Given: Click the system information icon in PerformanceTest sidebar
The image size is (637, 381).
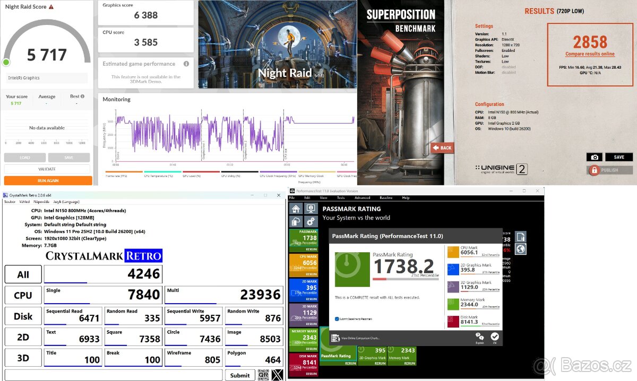Looking at the screenshot, I should (x=311, y=208).
